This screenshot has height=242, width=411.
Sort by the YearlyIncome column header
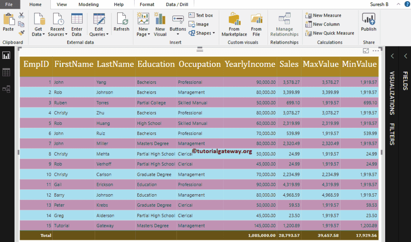click(x=249, y=64)
